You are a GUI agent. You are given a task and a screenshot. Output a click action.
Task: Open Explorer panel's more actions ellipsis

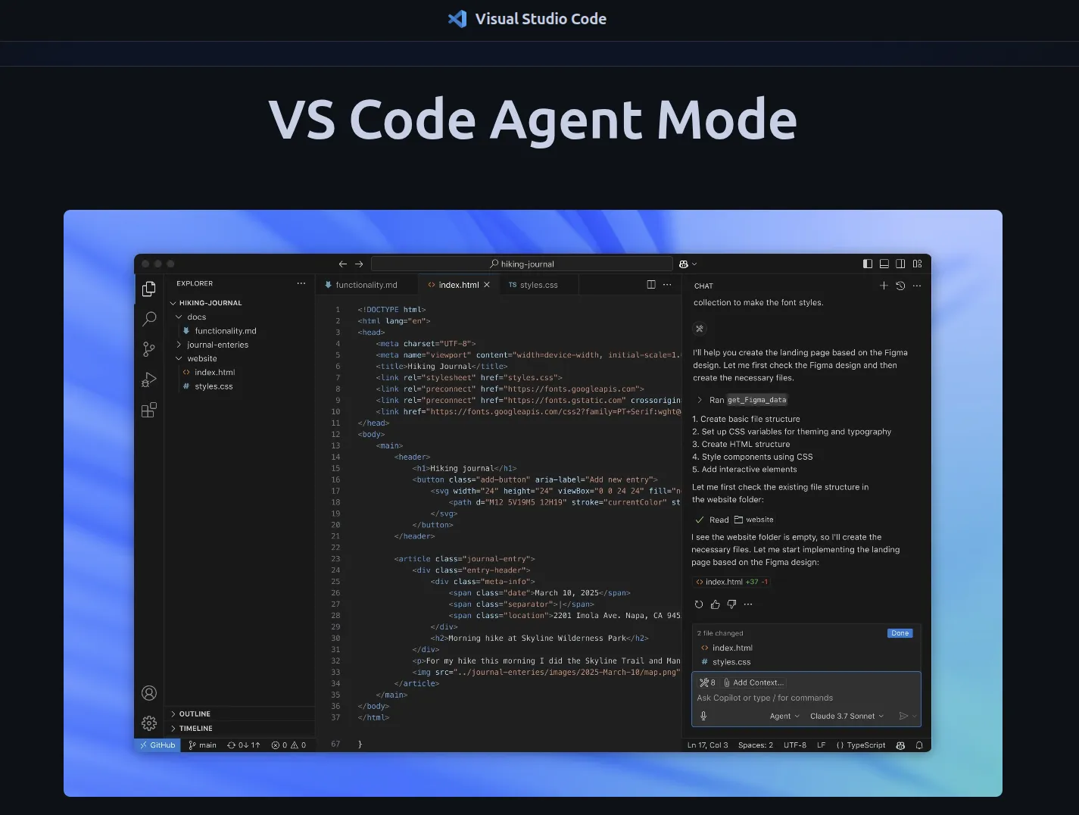301,283
